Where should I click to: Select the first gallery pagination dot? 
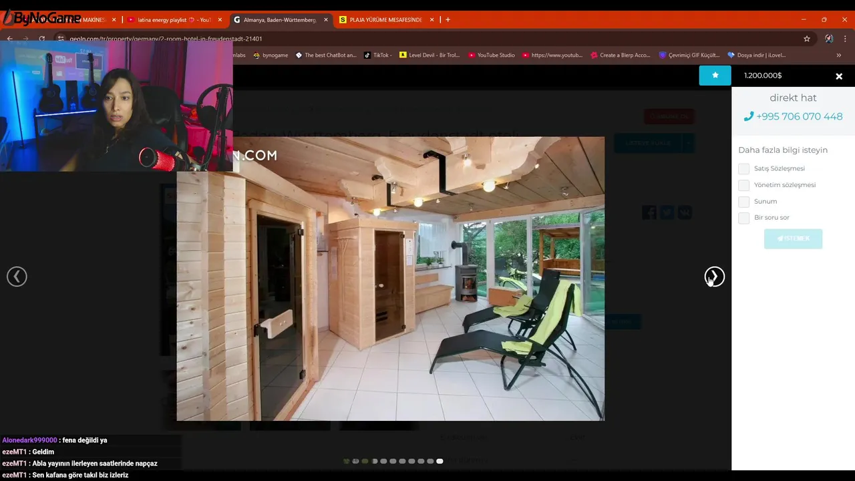(346, 461)
